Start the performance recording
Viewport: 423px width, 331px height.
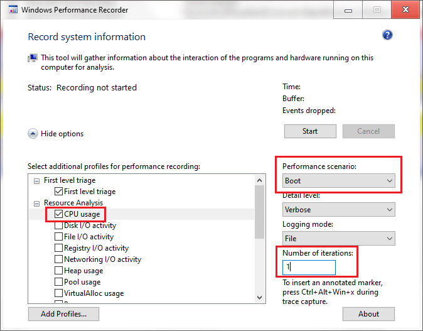click(310, 131)
